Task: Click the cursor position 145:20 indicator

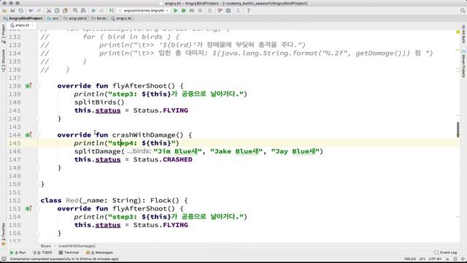Action: coord(410,259)
